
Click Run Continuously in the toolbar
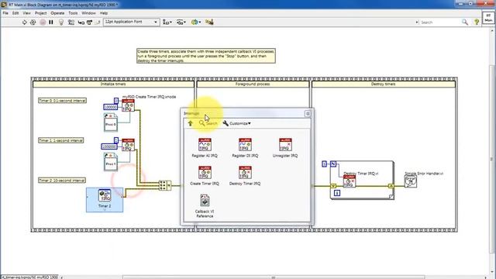point(33,22)
